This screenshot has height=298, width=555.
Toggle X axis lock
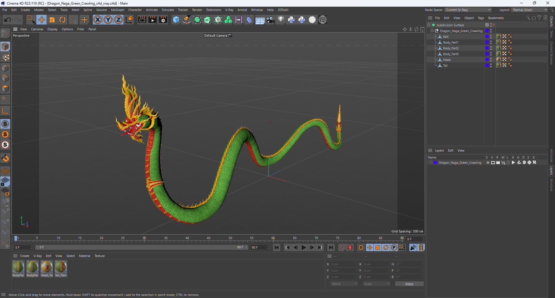pos(98,20)
